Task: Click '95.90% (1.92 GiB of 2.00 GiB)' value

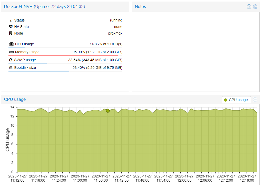Action: point(98,52)
